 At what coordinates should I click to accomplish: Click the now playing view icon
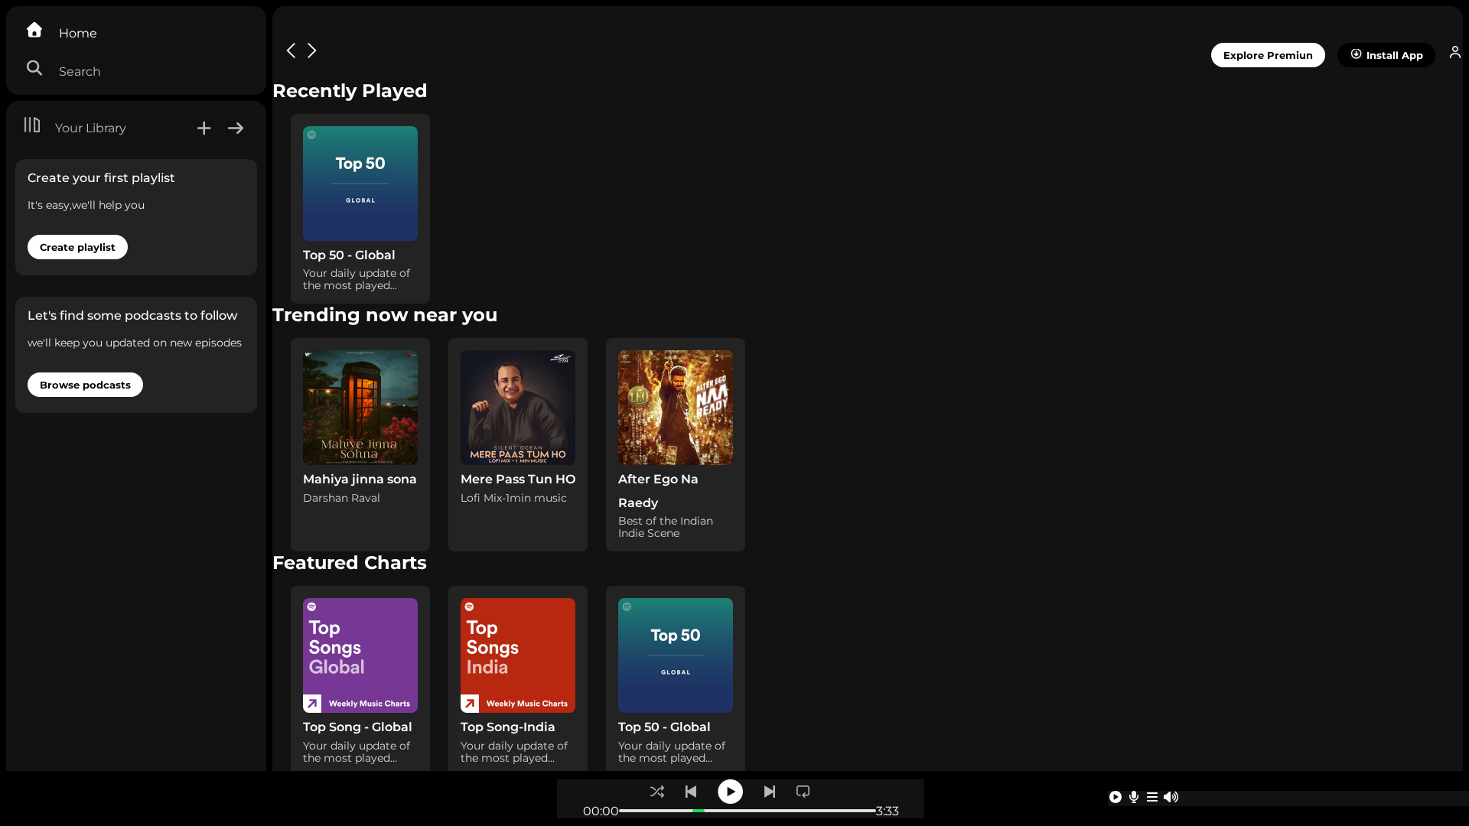pos(1116,797)
